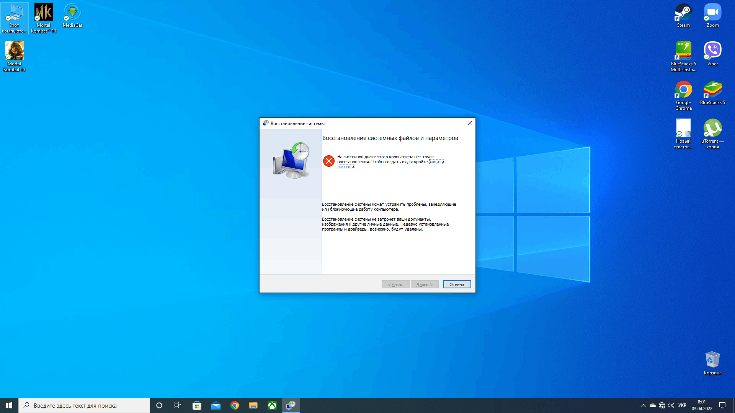Click the system tray language indicator УКР
This screenshot has height=413, width=735.
(x=681, y=405)
